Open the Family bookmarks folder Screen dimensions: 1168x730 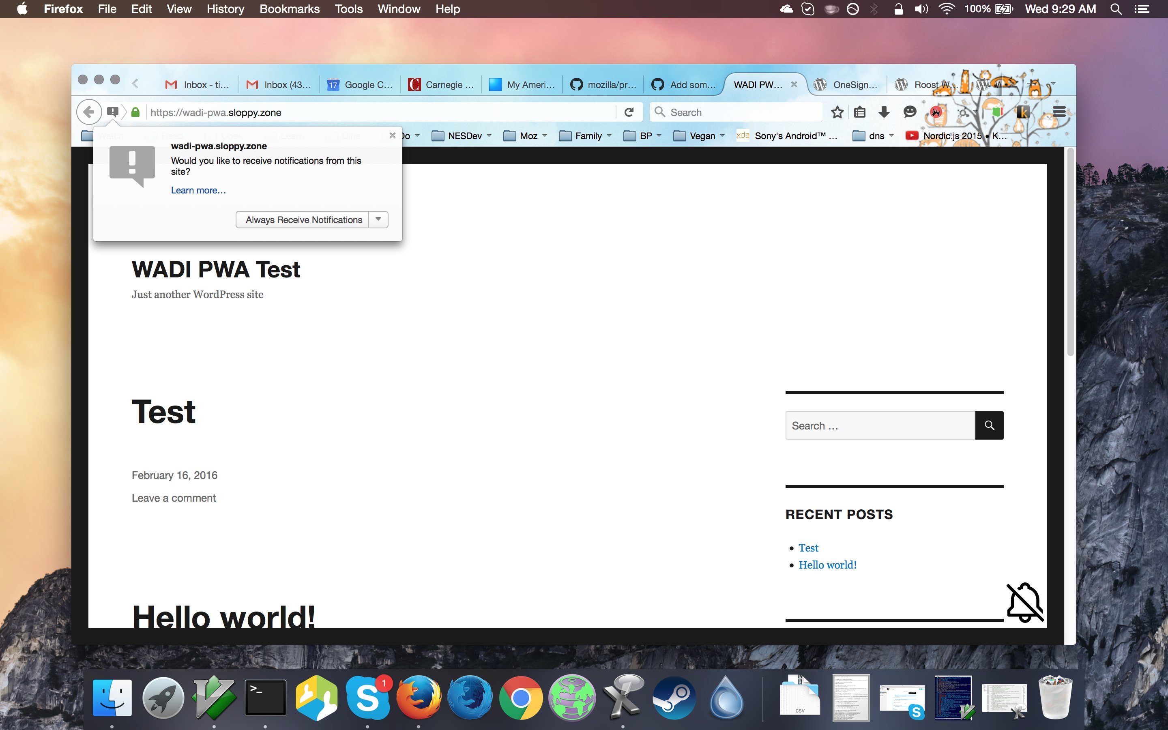coord(585,136)
